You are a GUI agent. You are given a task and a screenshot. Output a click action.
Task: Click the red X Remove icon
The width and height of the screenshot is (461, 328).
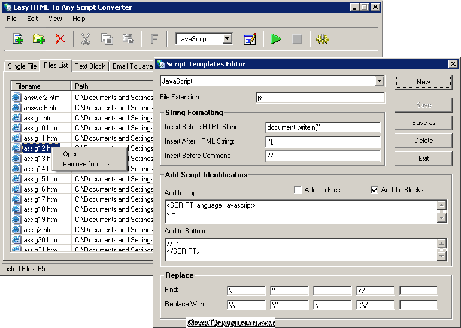click(x=60, y=39)
